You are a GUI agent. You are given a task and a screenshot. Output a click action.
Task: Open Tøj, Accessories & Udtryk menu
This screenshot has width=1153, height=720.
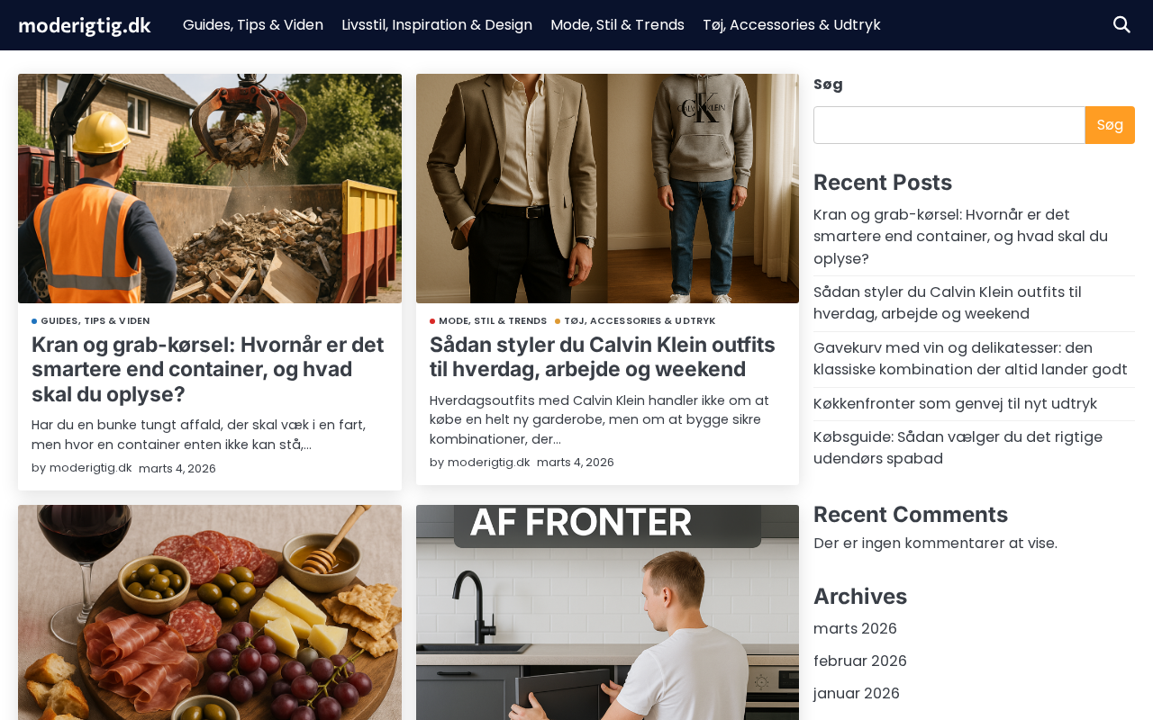pos(792,25)
